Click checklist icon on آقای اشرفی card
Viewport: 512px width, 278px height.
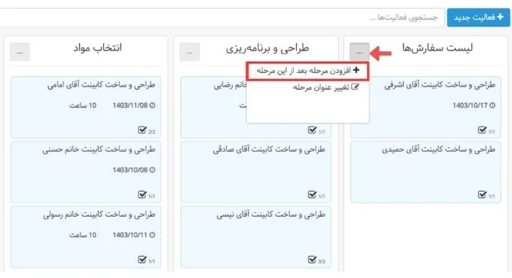coord(482,130)
